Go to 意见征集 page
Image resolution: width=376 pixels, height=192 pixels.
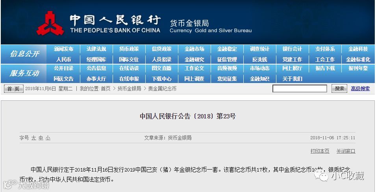pos(227,79)
